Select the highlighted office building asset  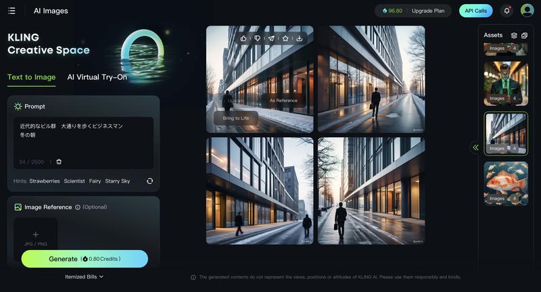(x=506, y=134)
